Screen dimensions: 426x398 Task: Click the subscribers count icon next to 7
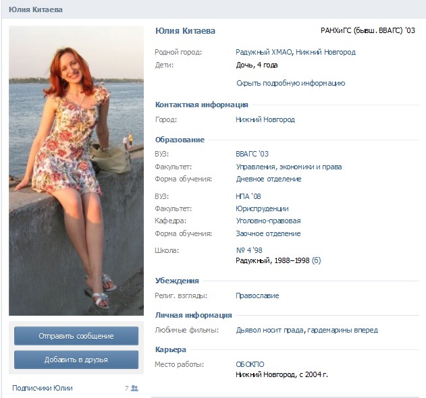pyautogui.click(x=134, y=389)
